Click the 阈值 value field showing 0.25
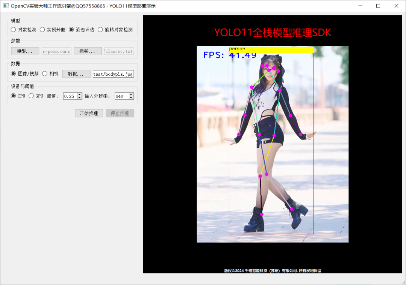The image size is (406, 285). 70,96
